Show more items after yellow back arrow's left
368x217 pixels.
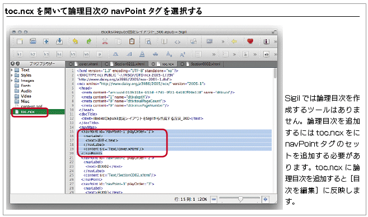(x=223, y=42)
